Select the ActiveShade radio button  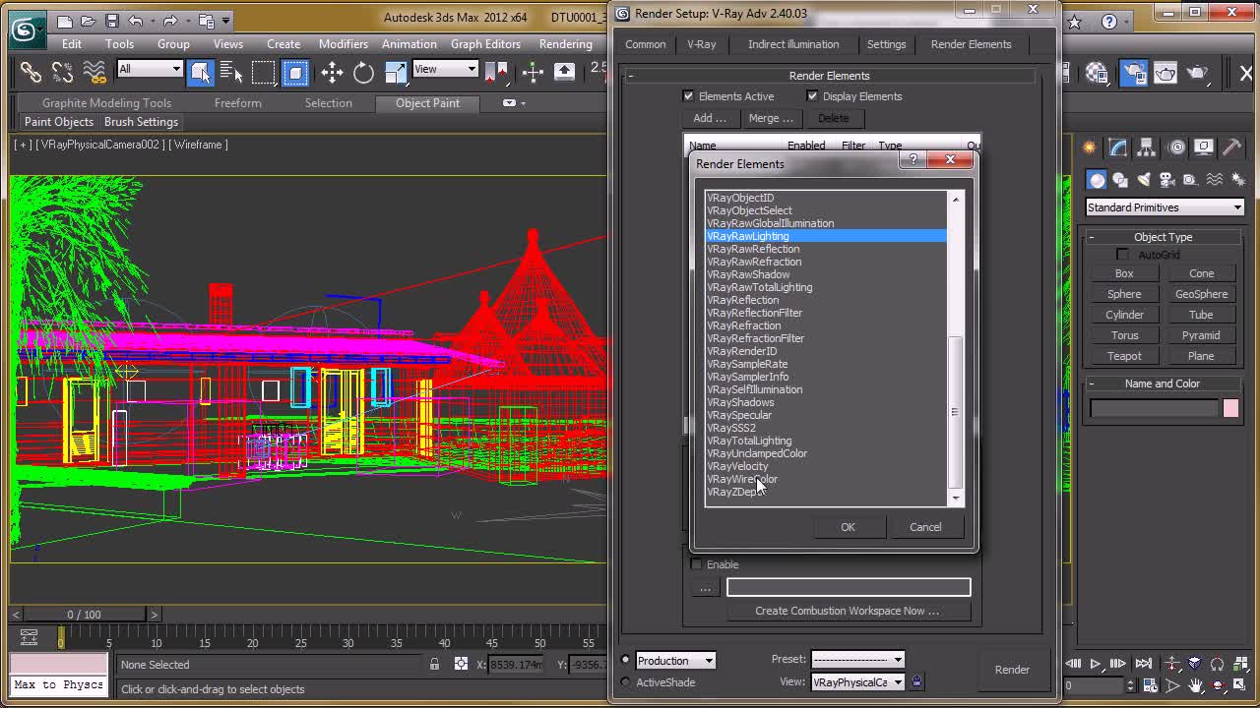pos(625,681)
